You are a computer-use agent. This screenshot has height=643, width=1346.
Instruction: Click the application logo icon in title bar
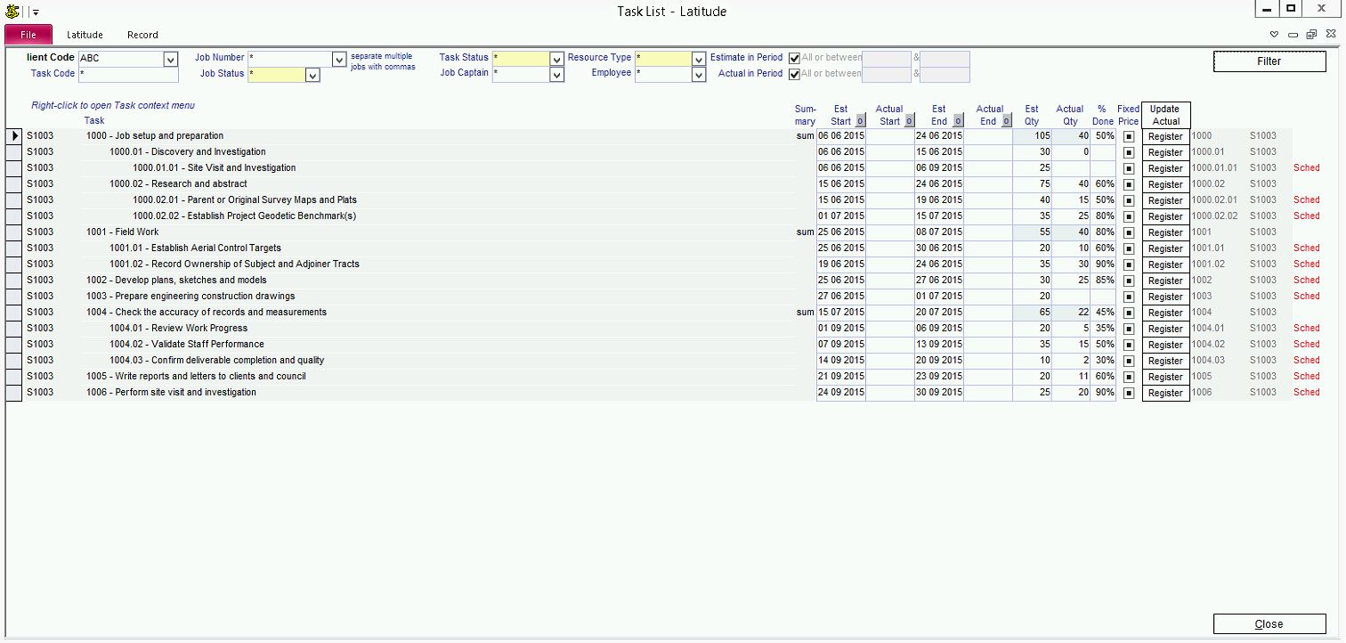12,11
